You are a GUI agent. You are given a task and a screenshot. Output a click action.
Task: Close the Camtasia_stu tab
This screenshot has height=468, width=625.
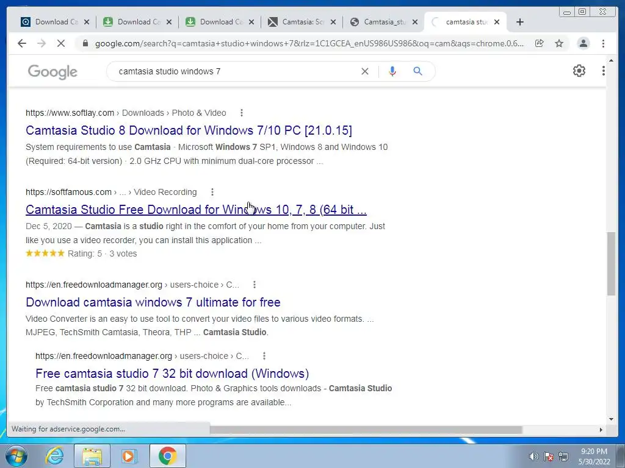[415, 22]
